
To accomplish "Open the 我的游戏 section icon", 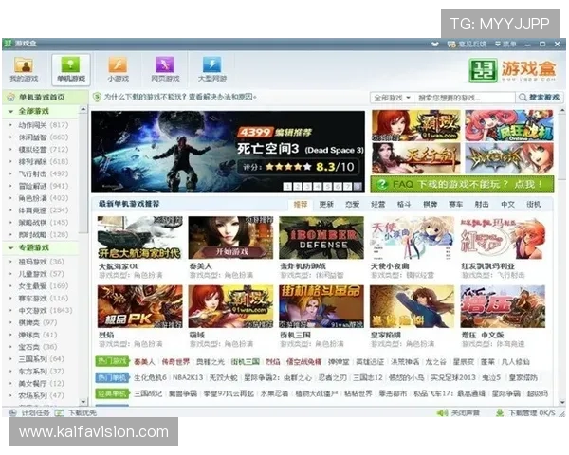I will click(x=24, y=69).
